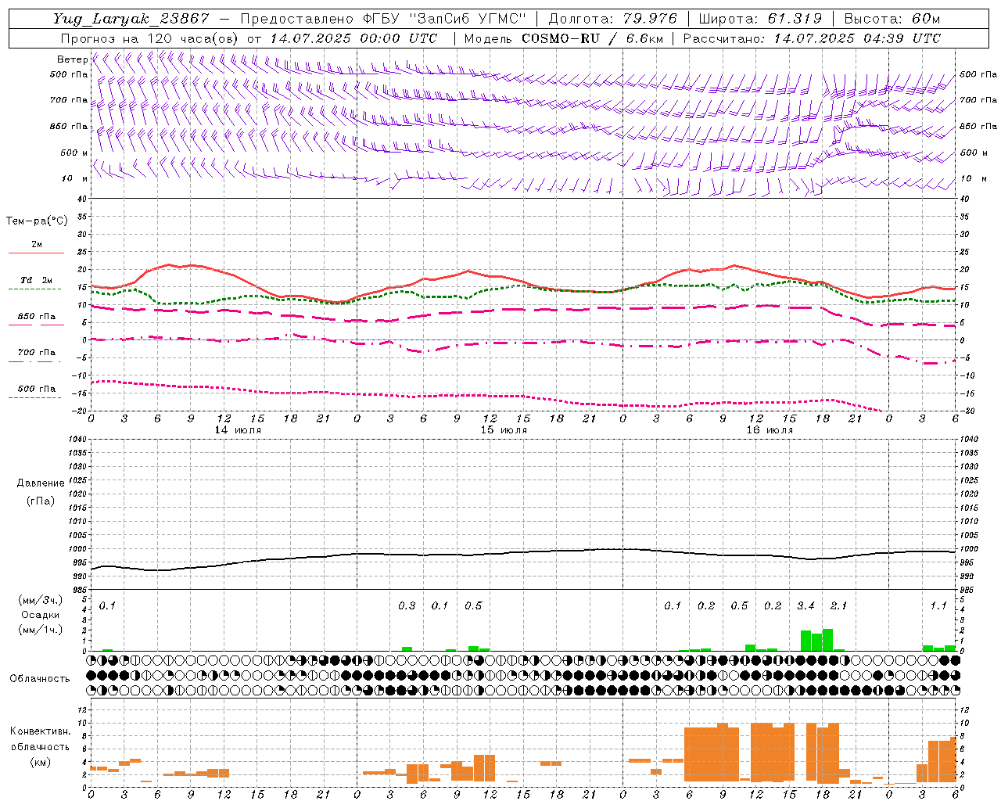
Task: Click the Высота: 60м header field
Action: 892,19
